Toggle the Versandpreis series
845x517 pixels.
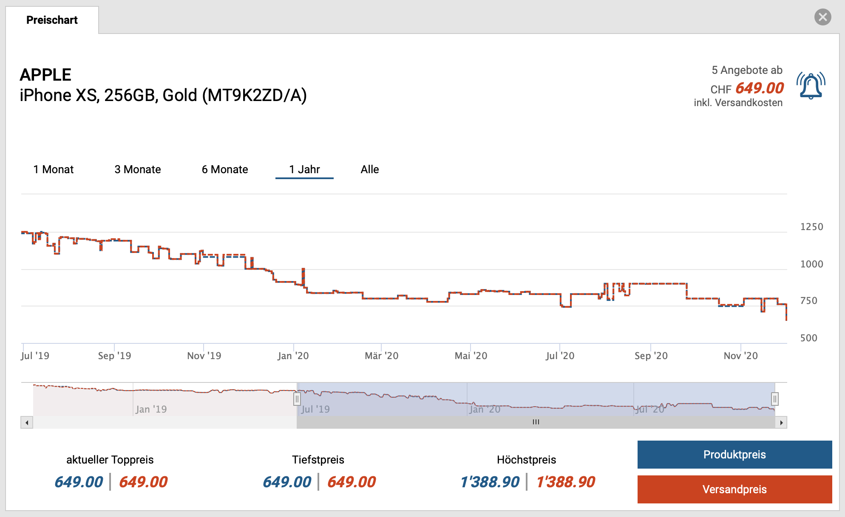coord(734,489)
